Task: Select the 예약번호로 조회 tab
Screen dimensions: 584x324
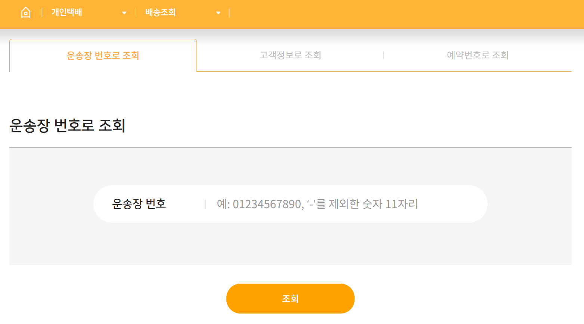Action: tap(478, 55)
